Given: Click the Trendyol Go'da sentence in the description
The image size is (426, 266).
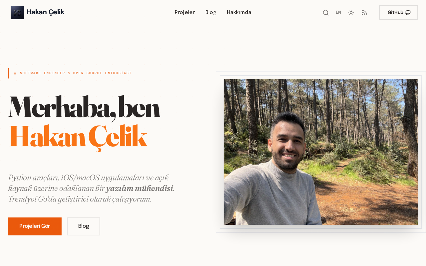Looking at the screenshot, I should 80,199.
